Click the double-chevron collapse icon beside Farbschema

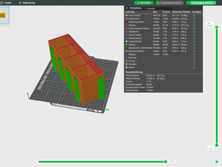pyautogui.click(x=127, y=8)
